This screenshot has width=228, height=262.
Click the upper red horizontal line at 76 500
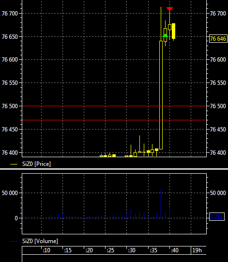114,106
